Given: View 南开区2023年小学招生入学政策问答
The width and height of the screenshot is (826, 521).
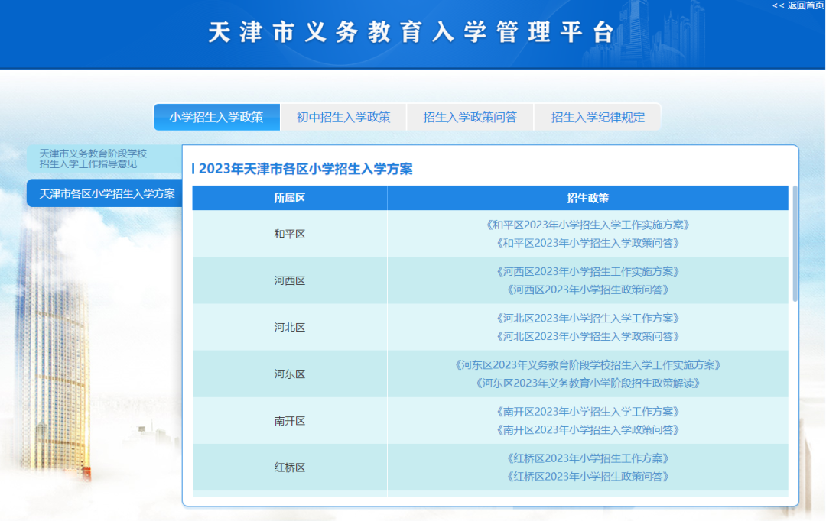Looking at the screenshot, I should coord(587,429).
